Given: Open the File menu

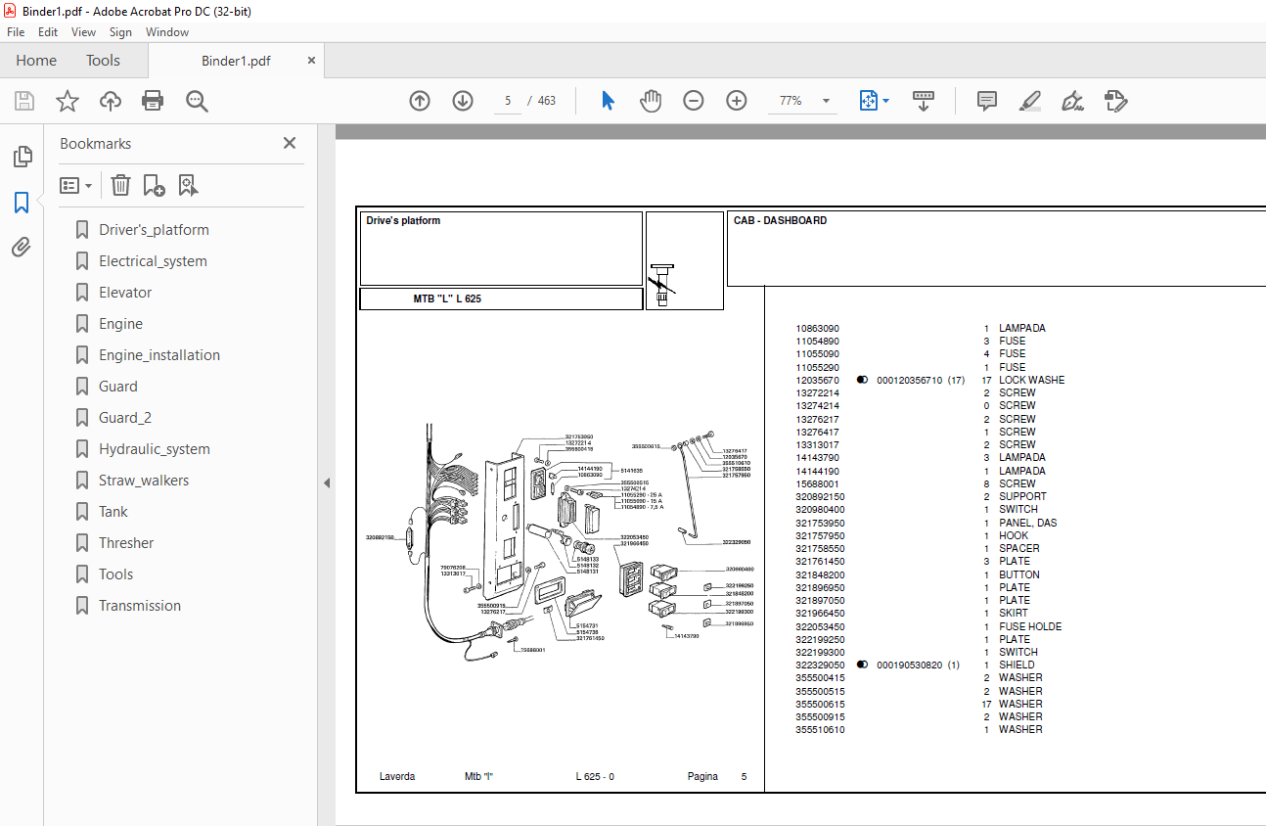Looking at the screenshot, I should (16, 32).
